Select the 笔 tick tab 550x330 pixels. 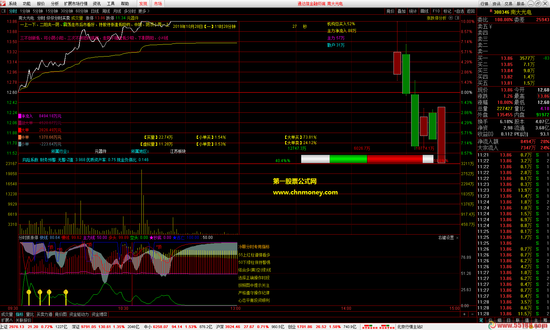coord(481,320)
